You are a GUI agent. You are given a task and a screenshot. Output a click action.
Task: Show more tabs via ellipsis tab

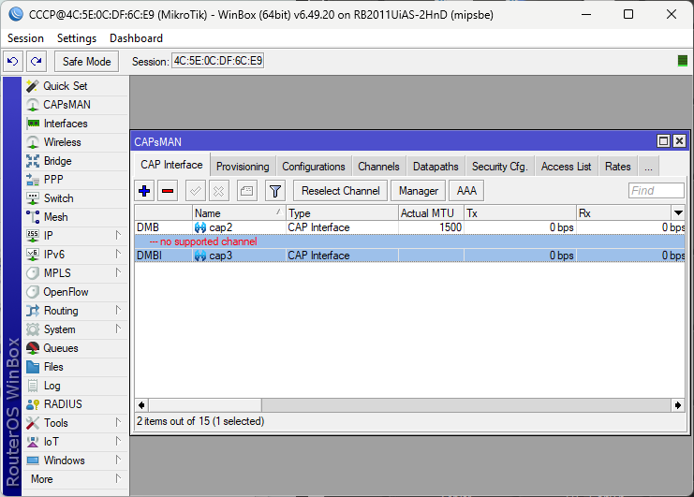tap(648, 167)
